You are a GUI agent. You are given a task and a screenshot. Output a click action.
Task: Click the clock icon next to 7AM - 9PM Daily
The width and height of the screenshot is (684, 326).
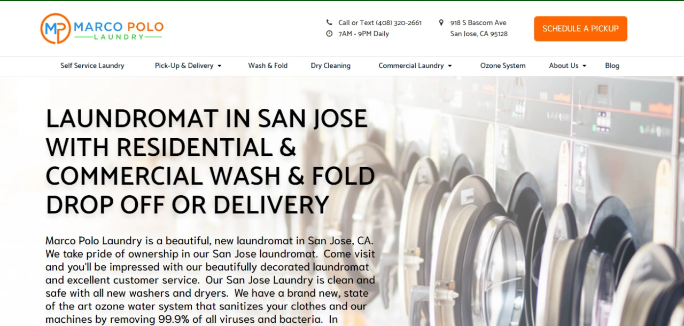point(329,34)
